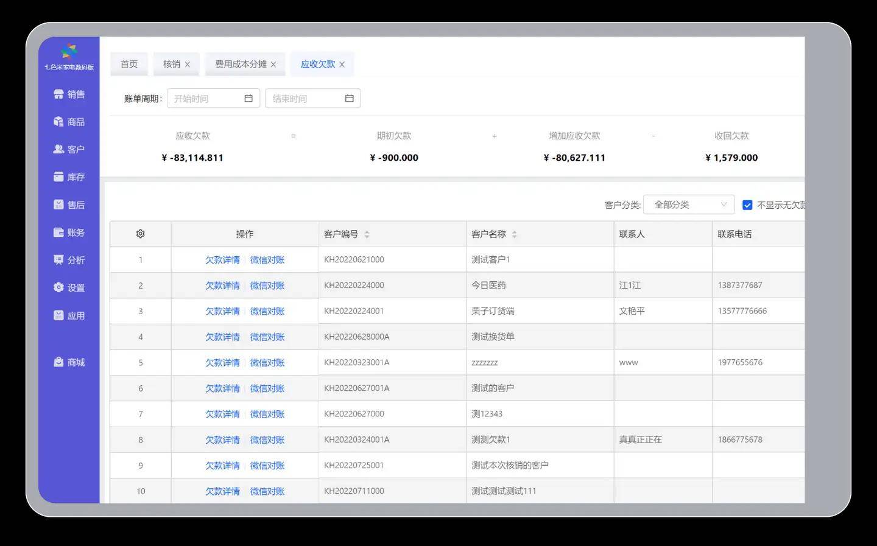Click the 开始时间 date input field
Viewport: 877px width, 546px height.
(x=207, y=99)
